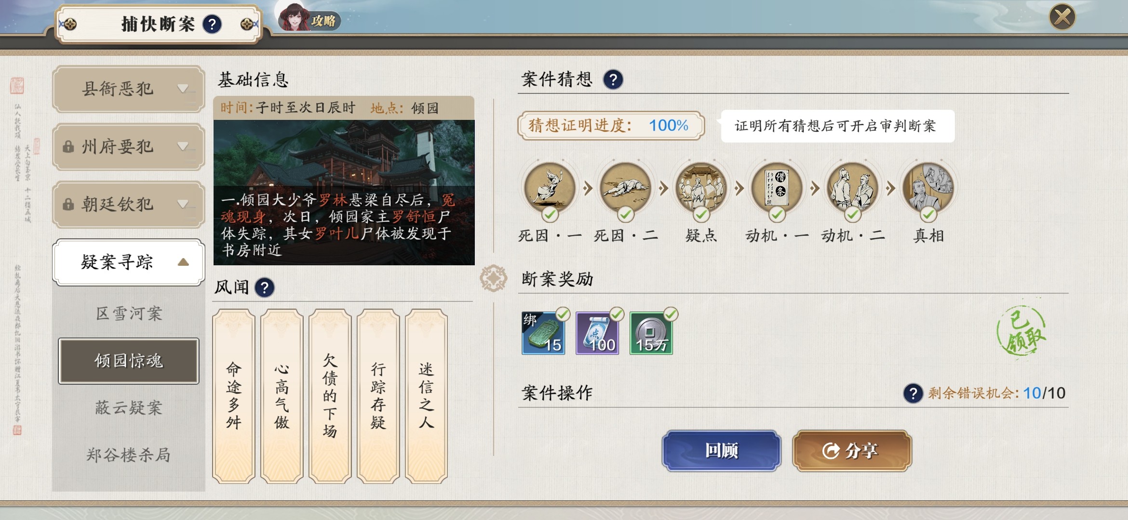The width and height of the screenshot is (1128, 520).
Task: Open 死因·一 clue illustration
Action: click(550, 188)
